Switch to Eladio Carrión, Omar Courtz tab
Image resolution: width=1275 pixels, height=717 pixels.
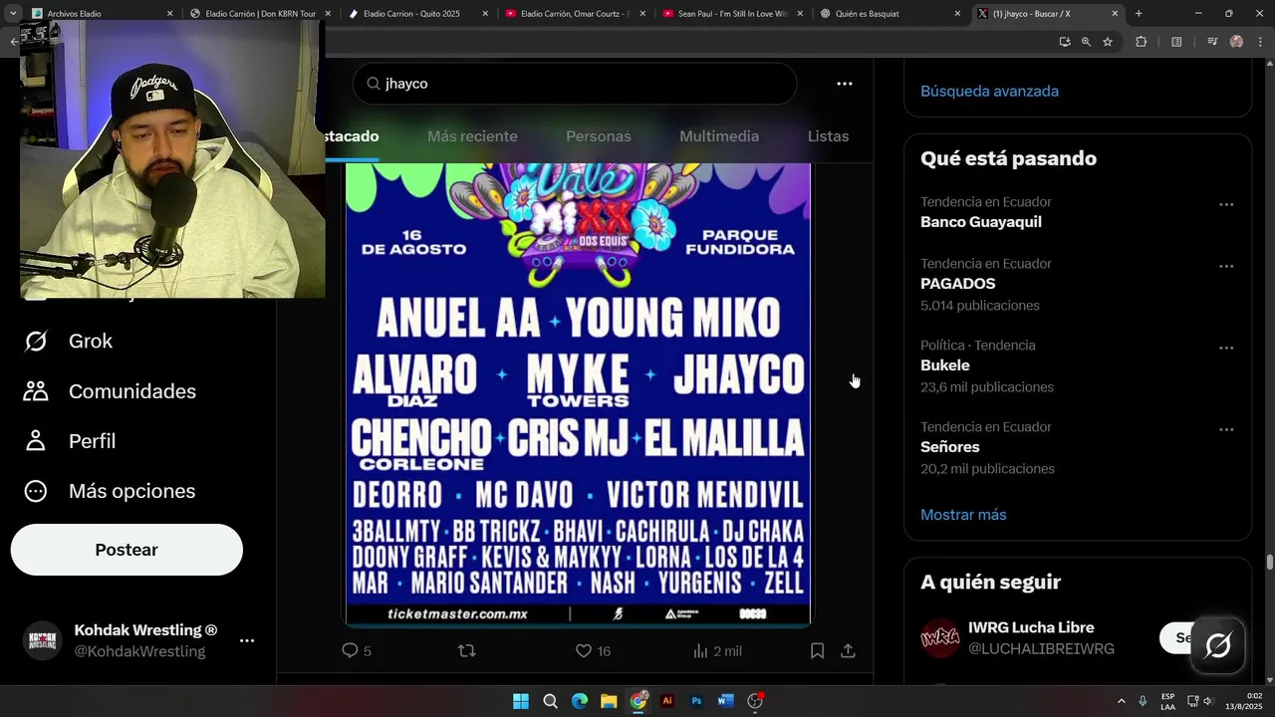pyautogui.click(x=576, y=14)
